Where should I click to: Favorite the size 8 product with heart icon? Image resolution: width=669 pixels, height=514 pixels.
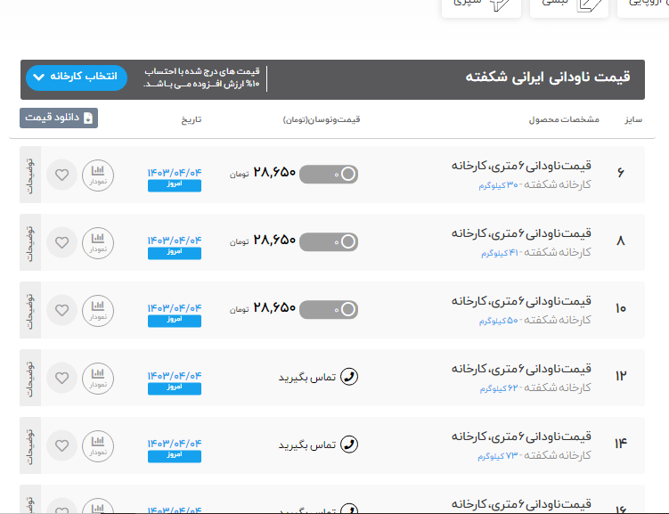(x=61, y=241)
